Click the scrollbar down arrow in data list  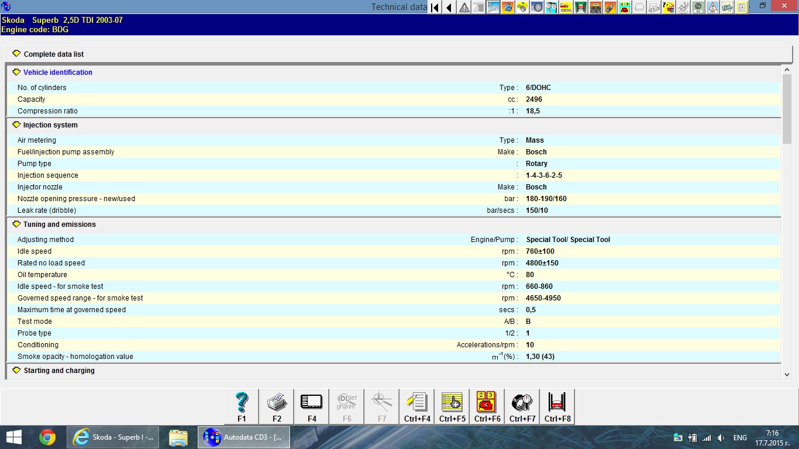(x=787, y=375)
